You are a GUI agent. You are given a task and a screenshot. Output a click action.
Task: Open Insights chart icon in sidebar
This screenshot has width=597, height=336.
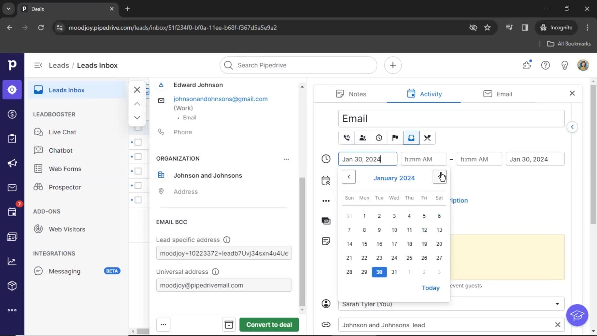(12, 261)
